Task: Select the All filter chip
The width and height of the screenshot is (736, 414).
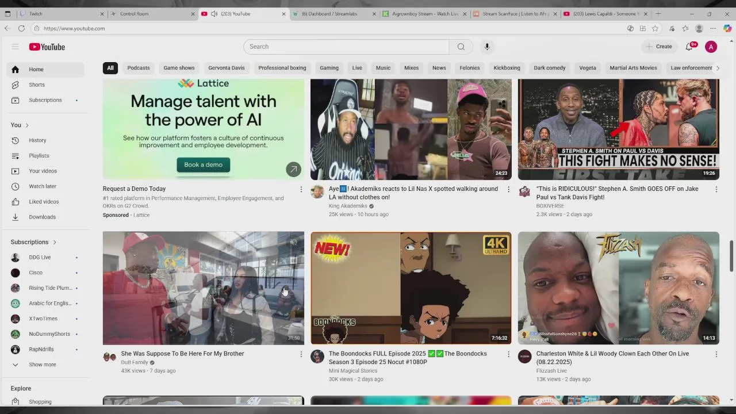Action: click(110, 68)
